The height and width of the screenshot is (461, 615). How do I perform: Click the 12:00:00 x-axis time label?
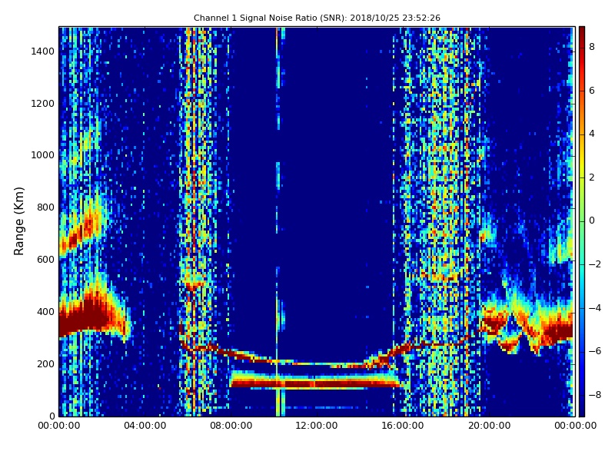tap(317, 426)
